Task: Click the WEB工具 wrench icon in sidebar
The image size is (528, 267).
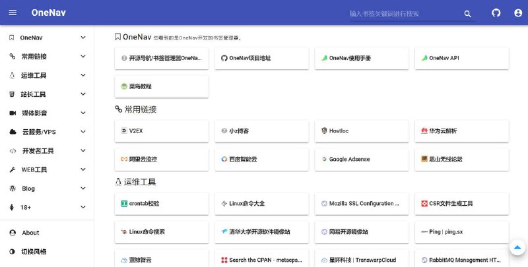Action: click(13, 169)
